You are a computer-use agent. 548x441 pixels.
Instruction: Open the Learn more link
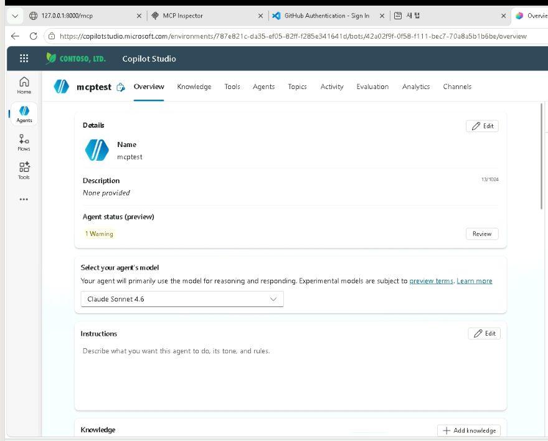click(475, 281)
